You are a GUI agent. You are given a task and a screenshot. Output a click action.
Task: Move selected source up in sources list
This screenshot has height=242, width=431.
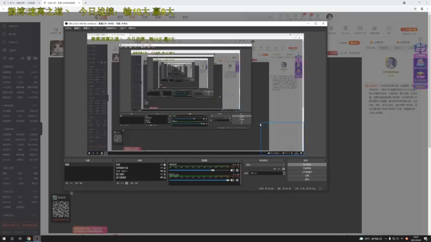(131, 183)
